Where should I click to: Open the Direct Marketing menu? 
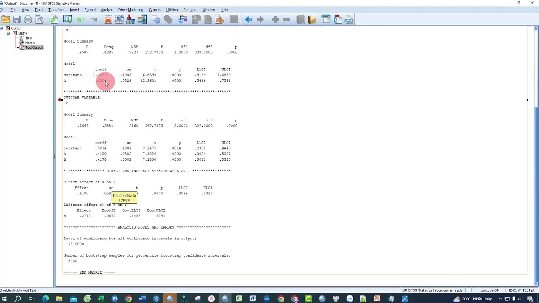point(131,10)
